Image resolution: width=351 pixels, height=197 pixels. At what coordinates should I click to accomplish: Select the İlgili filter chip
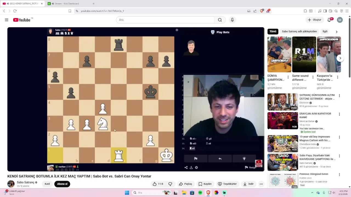tap(325, 31)
